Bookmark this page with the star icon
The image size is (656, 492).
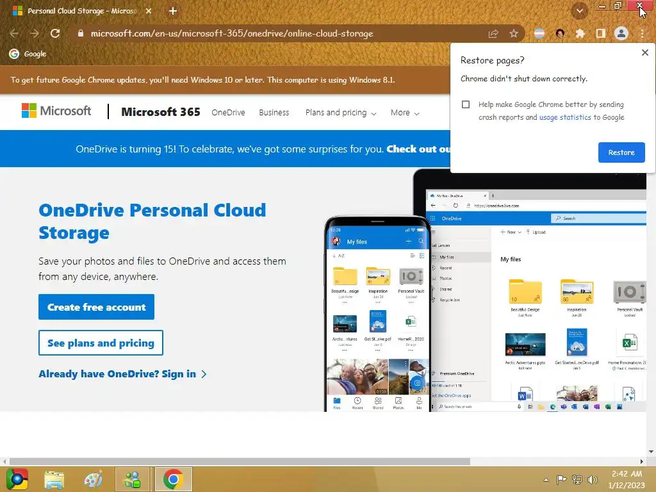[x=514, y=33]
